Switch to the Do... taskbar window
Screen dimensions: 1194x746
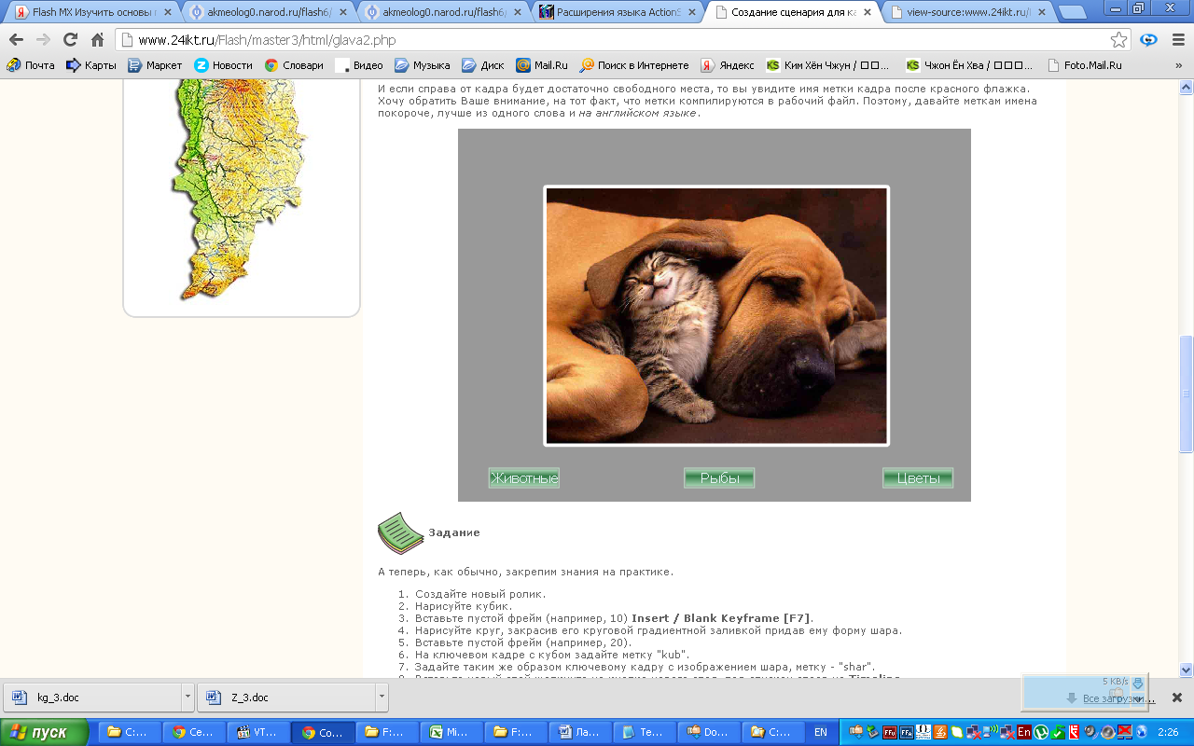pyautogui.click(x=708, y=732)
